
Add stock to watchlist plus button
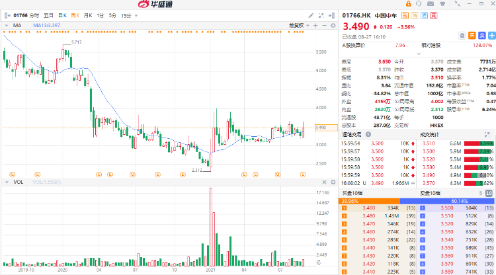coord(492,36)
